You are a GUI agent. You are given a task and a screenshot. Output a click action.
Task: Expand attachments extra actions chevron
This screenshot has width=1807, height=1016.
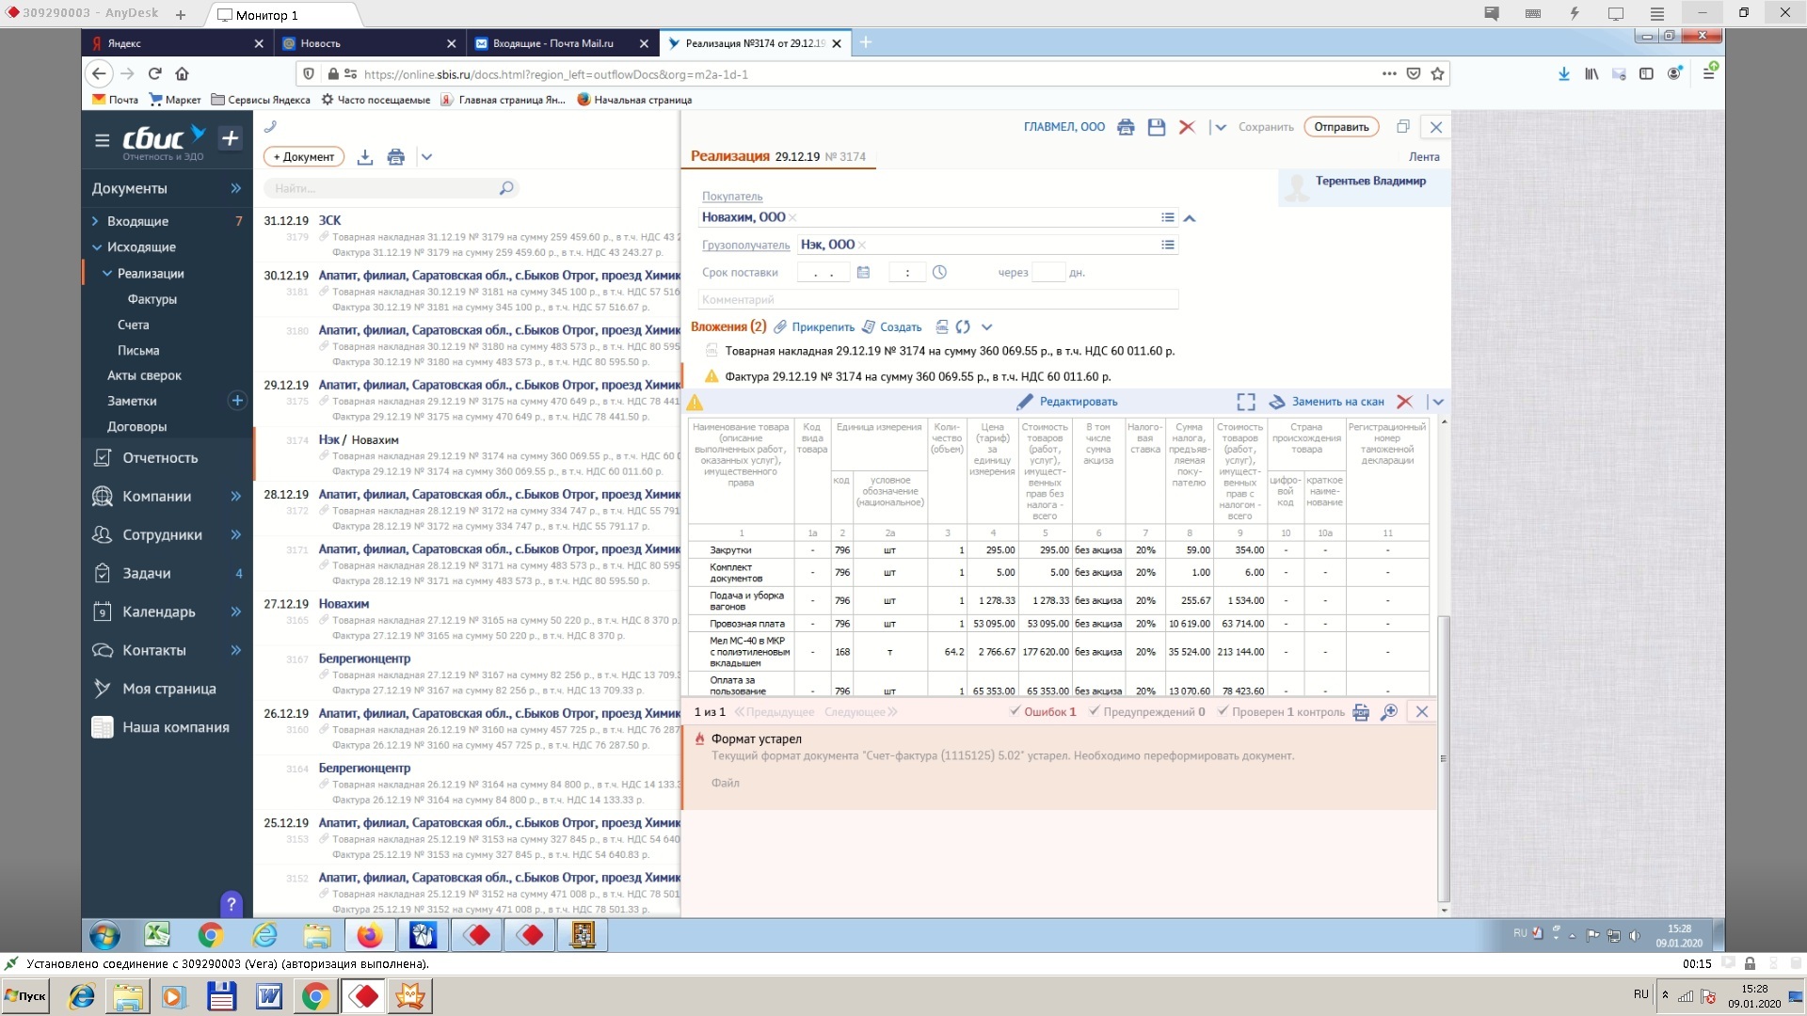click(986, 327)
